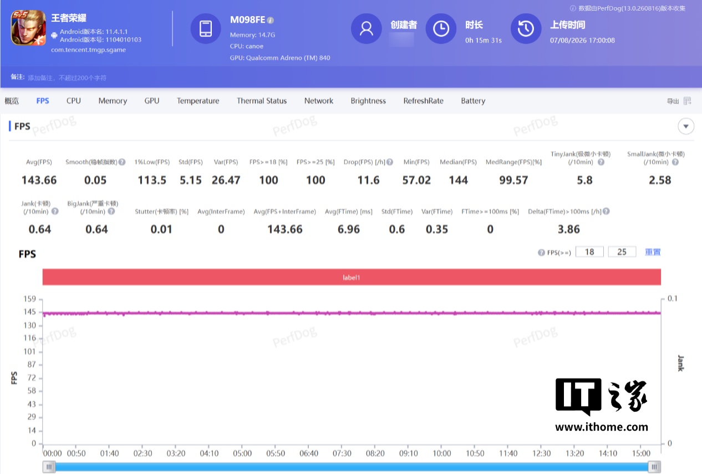The image size is (702, 474).
Task: Click the export button label
Action: coord(673,101)
